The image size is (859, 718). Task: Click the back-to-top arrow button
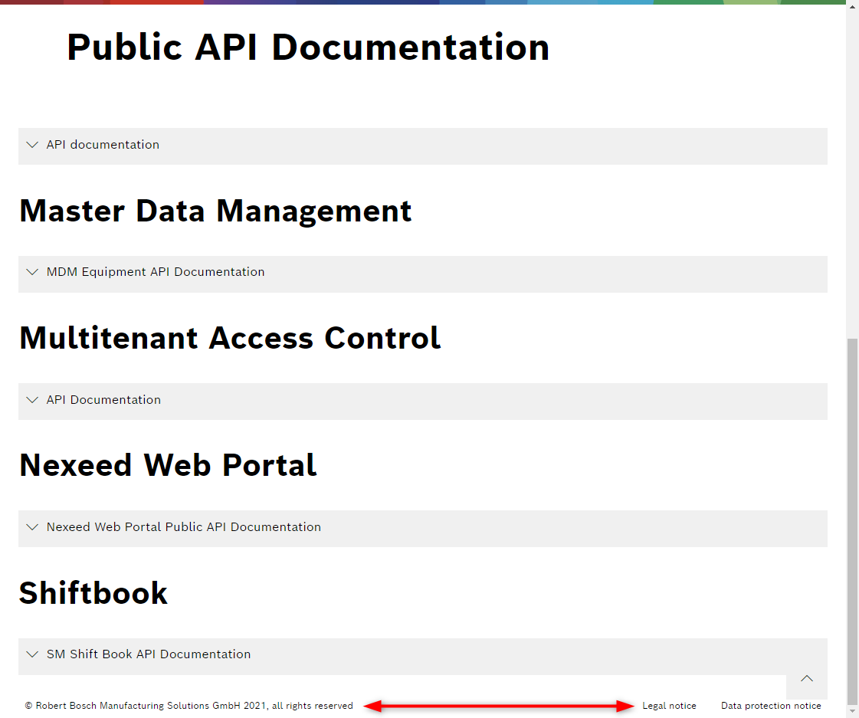[x=806, y=679]
